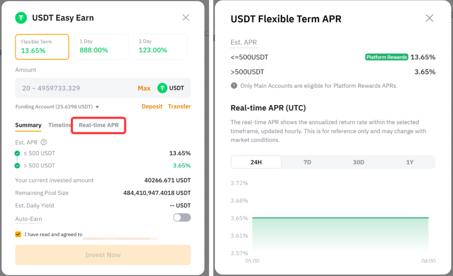Click the USDT coin icon in amount field
453x276 pixels.
(162, 88)
